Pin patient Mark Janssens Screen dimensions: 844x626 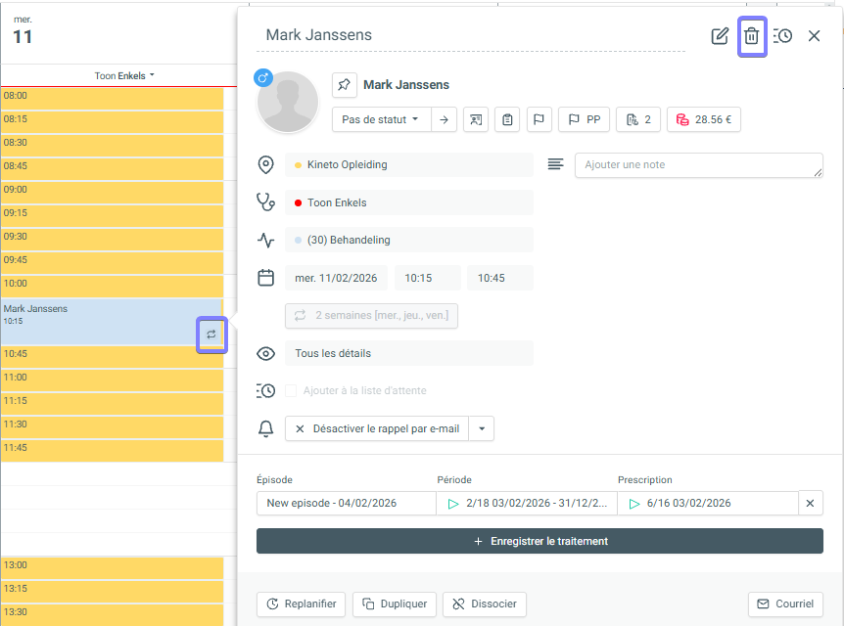click(x=345, y=85)
